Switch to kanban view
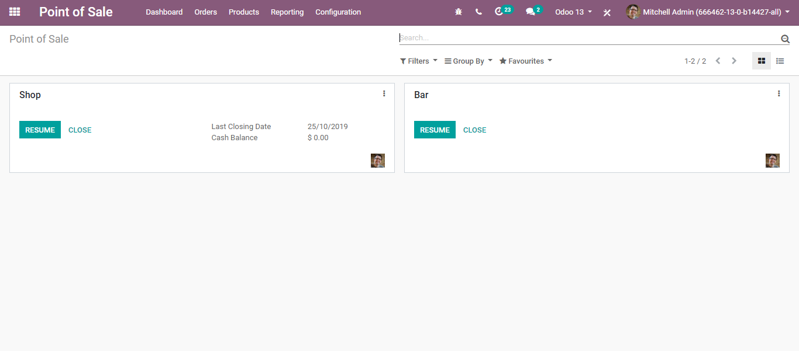Image resolution: width=799 pixels, height=351 pixels. point(762,61)
